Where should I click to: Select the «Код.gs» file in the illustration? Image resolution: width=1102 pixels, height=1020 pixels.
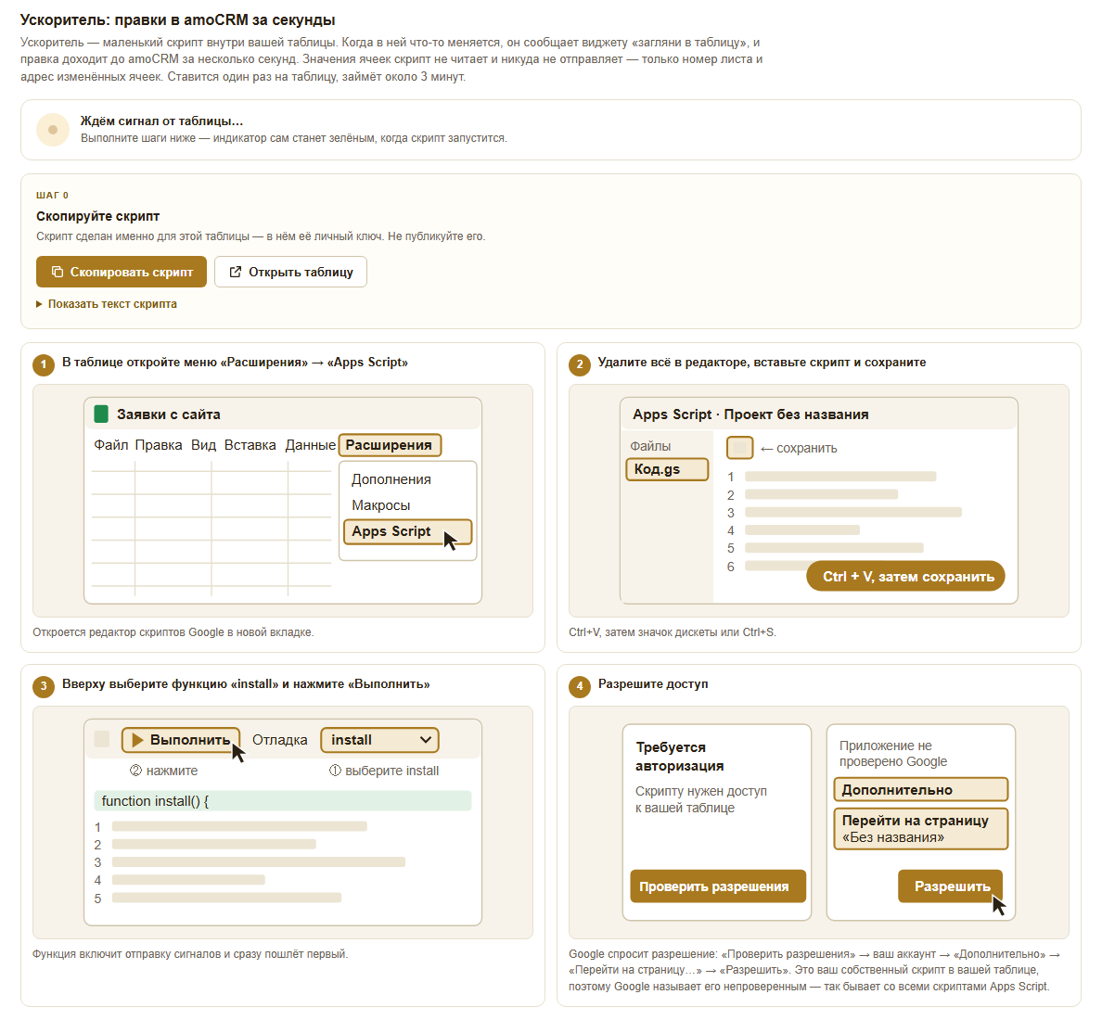667,469
